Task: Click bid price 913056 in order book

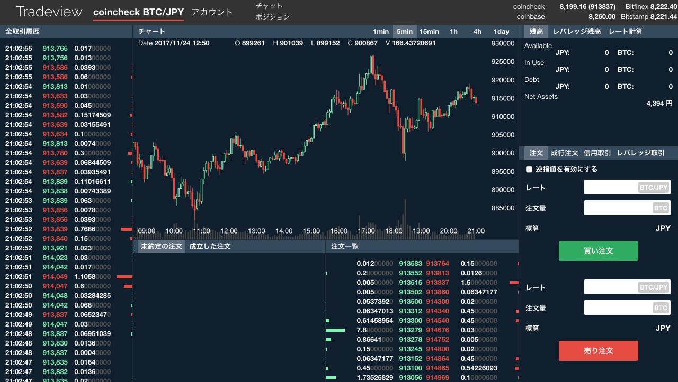Action: point(411,377)
